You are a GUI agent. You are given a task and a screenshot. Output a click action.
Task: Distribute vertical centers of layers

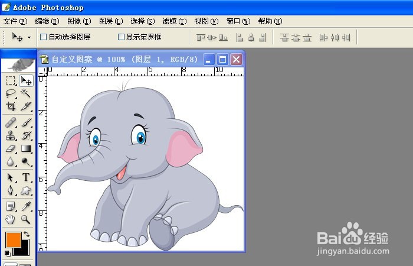point(296,38)
